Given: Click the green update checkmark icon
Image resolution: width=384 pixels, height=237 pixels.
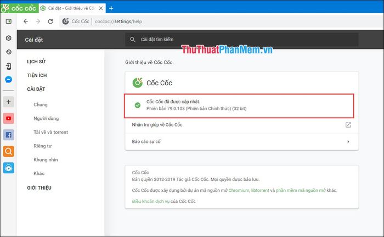Looking at the screenshot, I should coord(138,105).
